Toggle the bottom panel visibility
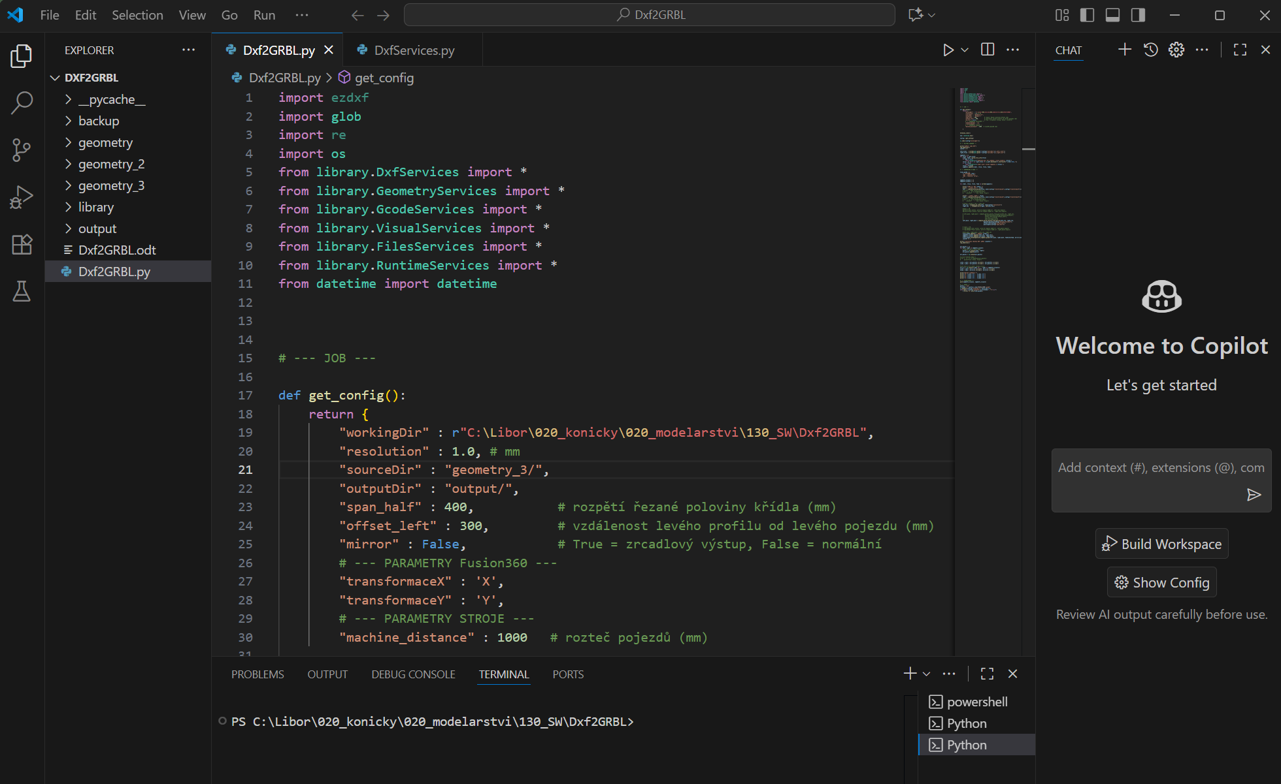 point(1112,15)
